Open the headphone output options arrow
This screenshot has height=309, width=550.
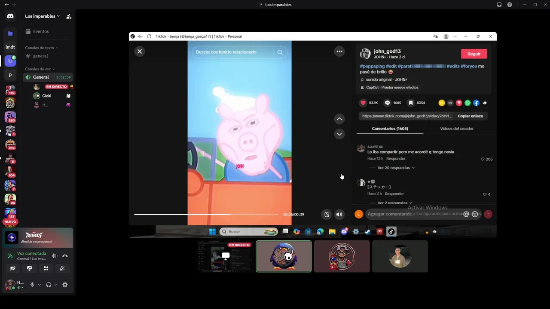[56, 285]
